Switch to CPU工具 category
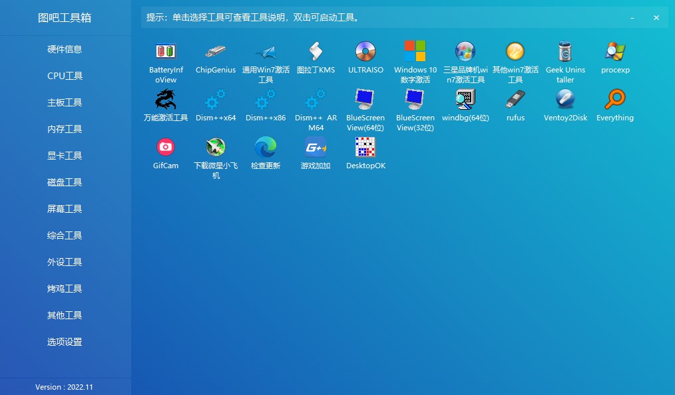675x395 pixels. pyautogui.click(x=65, y=76)
